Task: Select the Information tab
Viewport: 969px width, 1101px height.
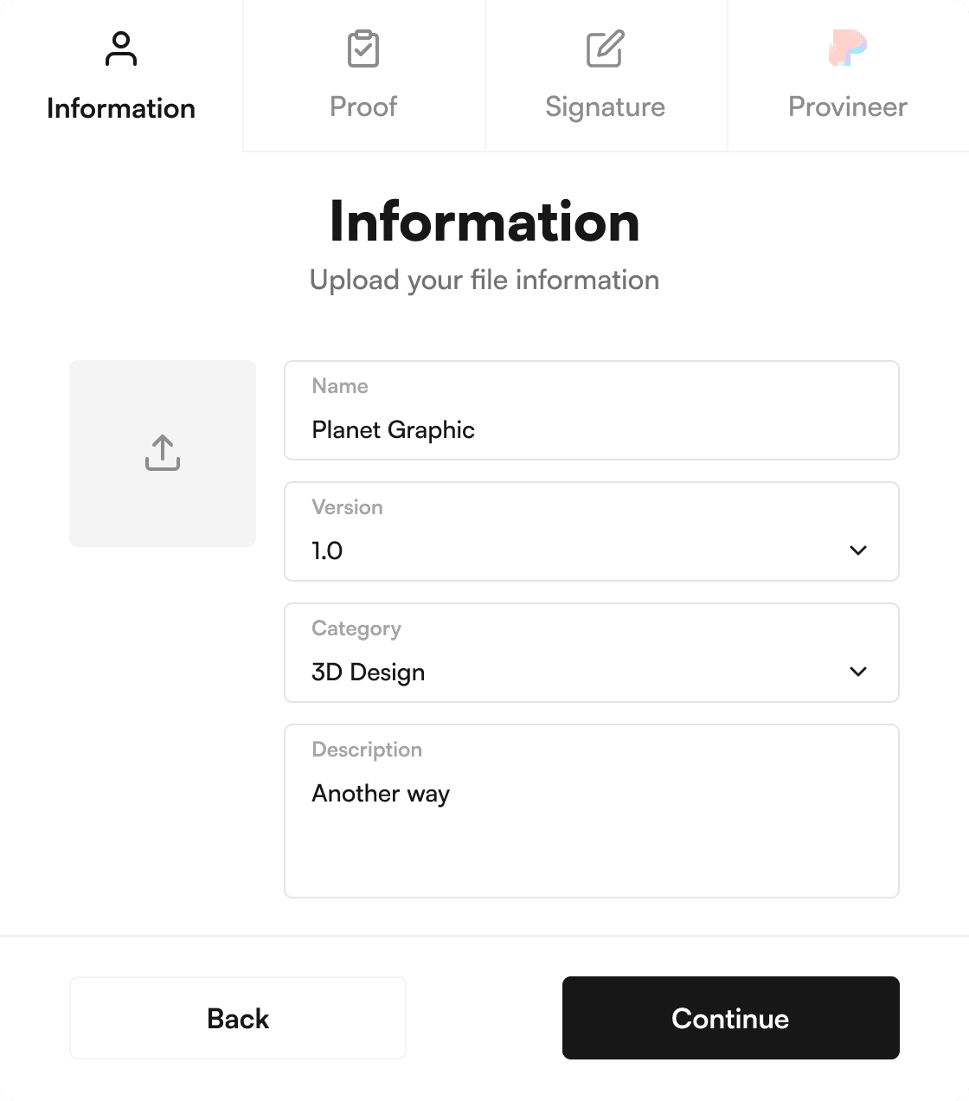Action: coord(120,78)
